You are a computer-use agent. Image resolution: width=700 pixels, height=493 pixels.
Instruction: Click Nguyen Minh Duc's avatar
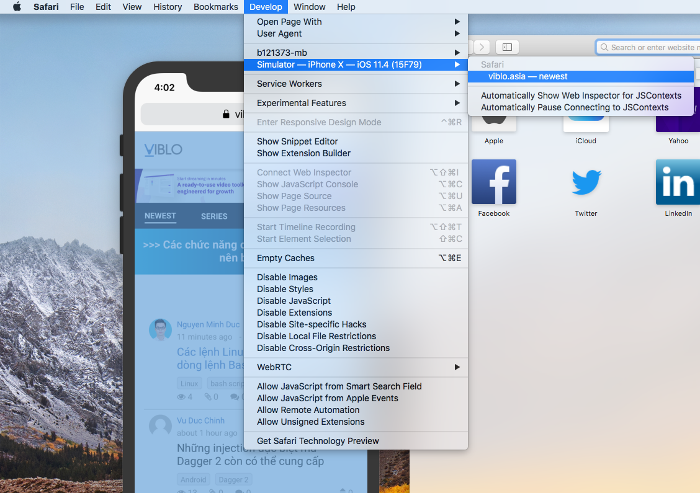click(x=160, y=330)
